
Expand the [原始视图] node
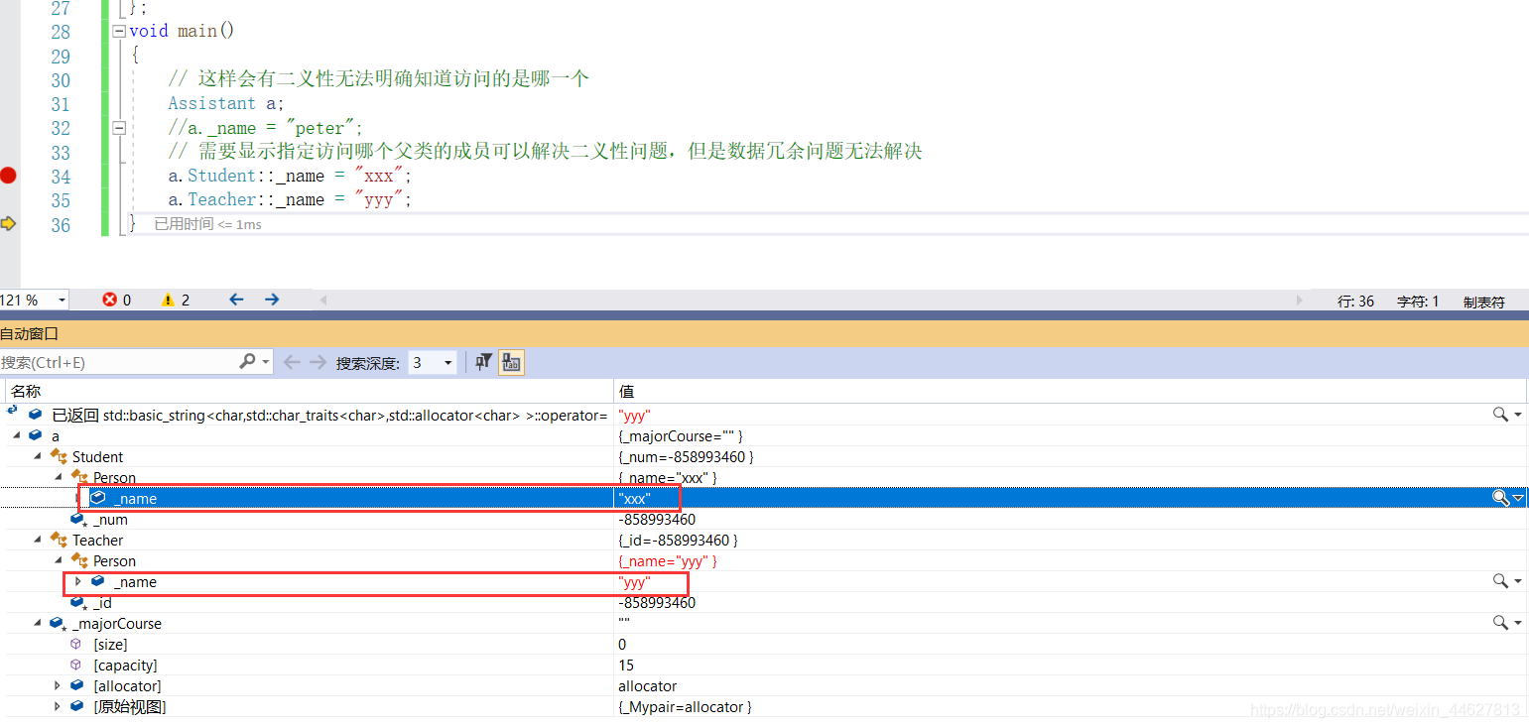58,707
